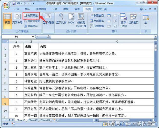Open the 开始 ribbon tab
Viewport: 159px width, 128px height.
[x=16, y=9]
